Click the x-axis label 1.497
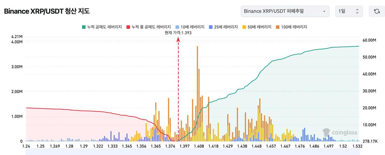The width and height of the screenshot is (385, 155). tap(328, 146)
